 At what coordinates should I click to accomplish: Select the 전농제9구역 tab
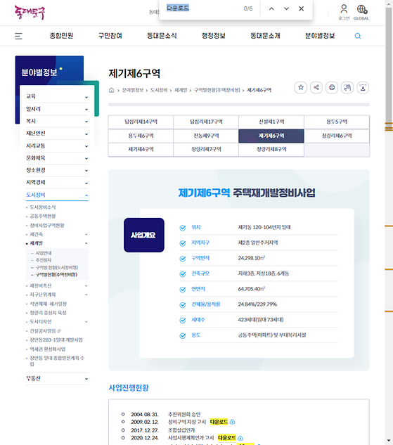pyautogui.click(x=206, y=136)
